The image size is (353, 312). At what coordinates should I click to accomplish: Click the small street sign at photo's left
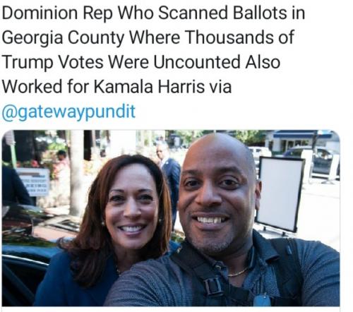(x=34, y=181)
